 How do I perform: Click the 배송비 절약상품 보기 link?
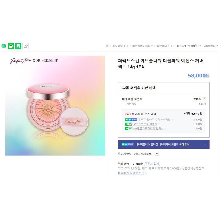pyautogui.click(x=131, y=173)
